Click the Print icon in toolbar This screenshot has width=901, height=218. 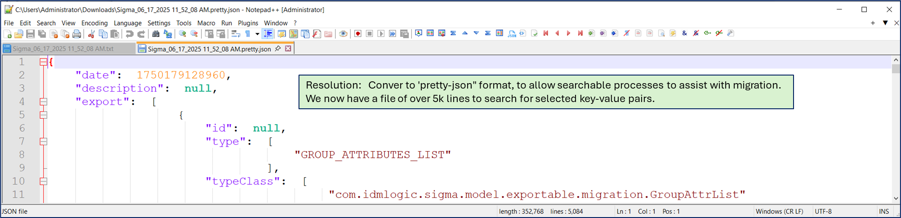pyautogui.click(x=77, y=34)
